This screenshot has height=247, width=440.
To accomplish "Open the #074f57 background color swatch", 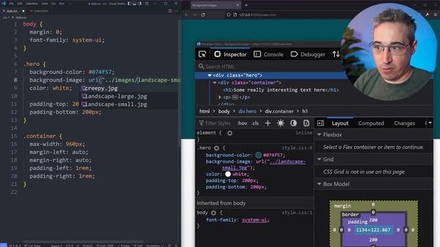I will coord(258,155).
